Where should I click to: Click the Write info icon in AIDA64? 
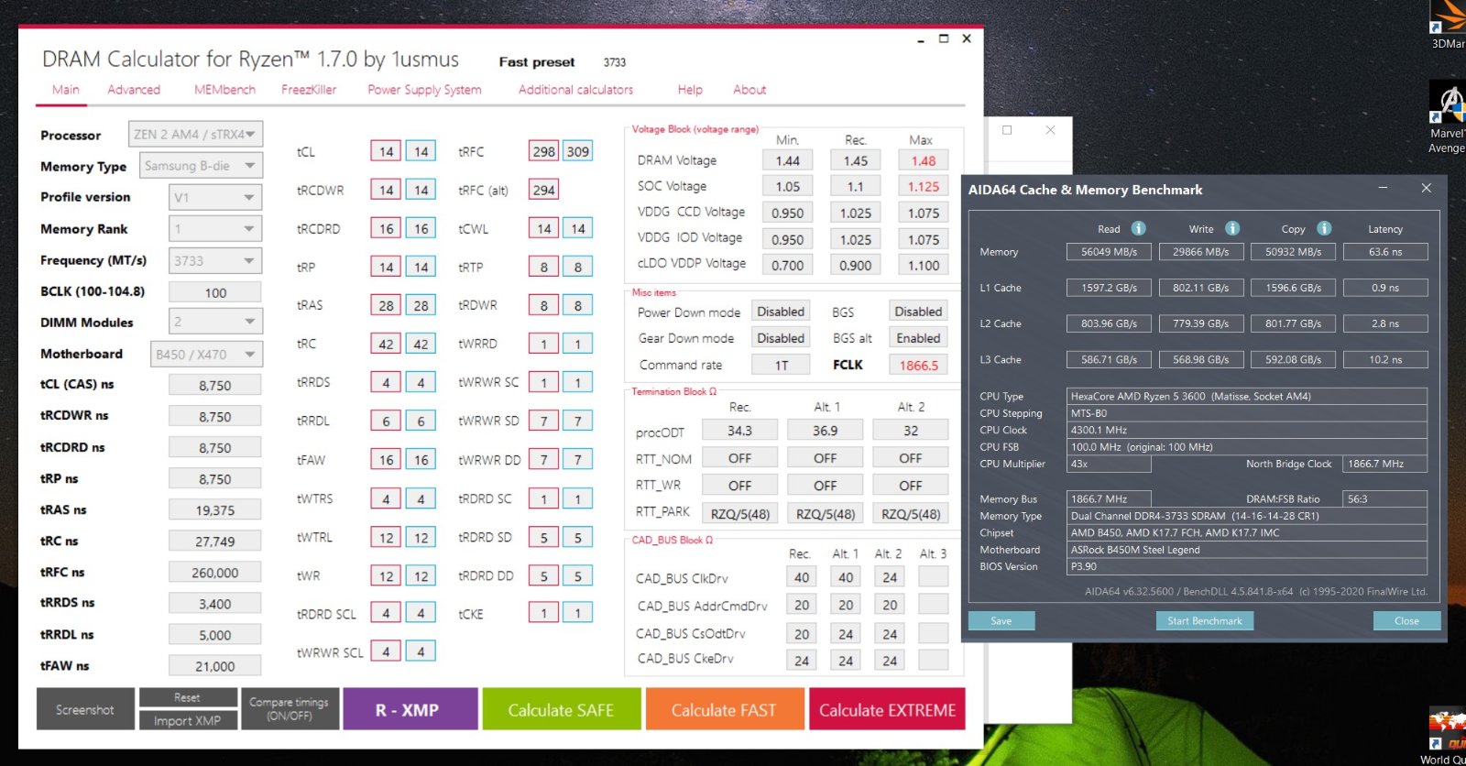[x=1232, y=228]
